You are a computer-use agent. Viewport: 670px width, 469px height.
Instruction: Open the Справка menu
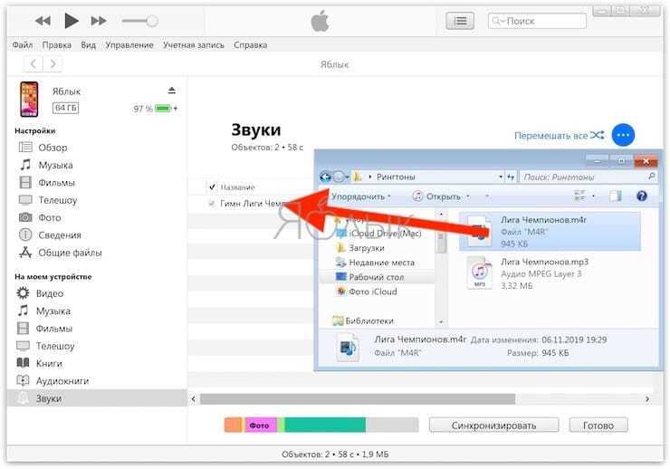click(x=251, y=45)
